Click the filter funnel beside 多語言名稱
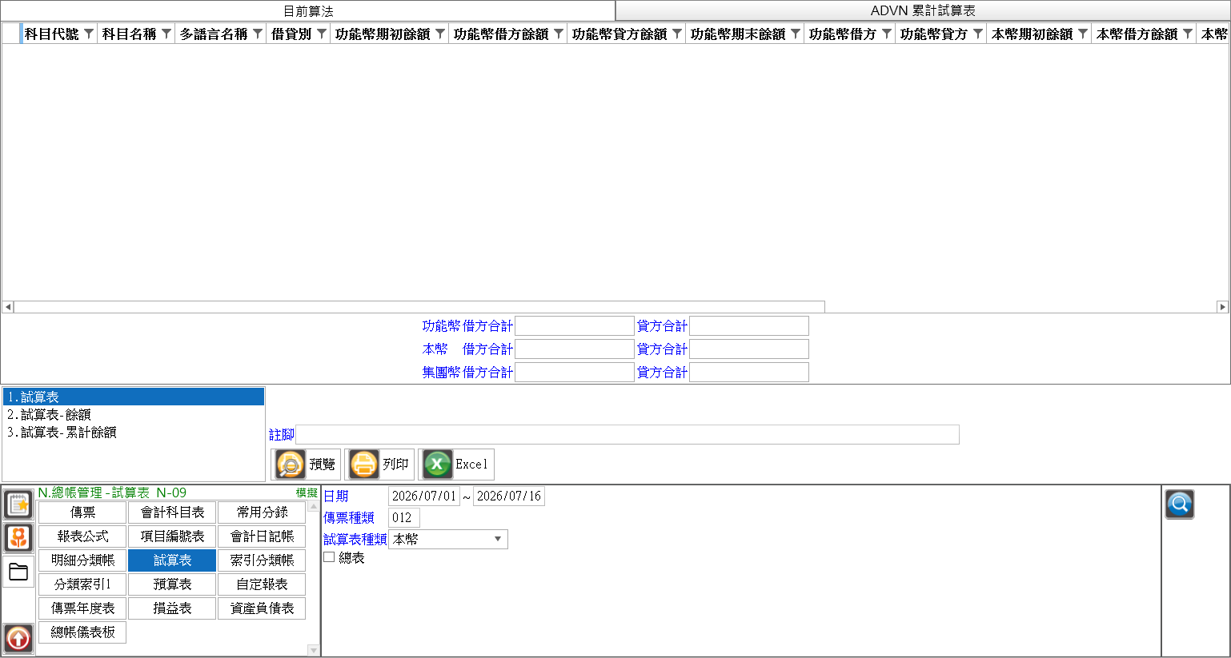The image size is (1231, 658). pyautogui.click(x=258, y=34)
